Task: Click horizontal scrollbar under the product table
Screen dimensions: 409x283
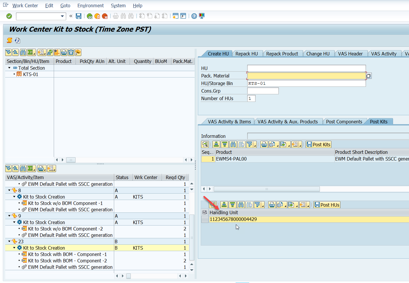Action: pos(267,189)
